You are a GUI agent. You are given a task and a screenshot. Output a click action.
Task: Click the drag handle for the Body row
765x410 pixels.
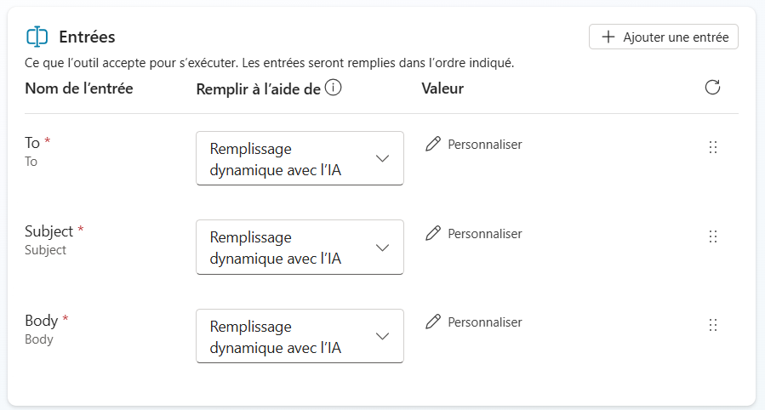coord(713,325)
